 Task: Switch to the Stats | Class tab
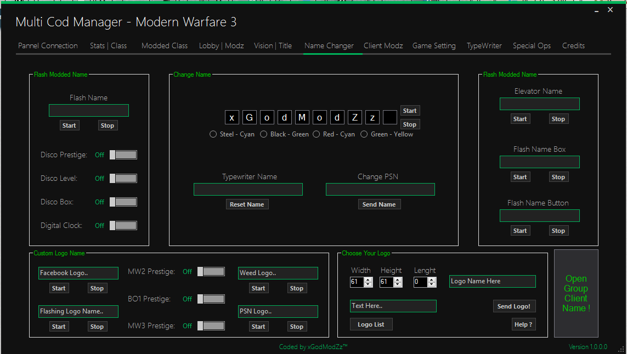click(109, 45)
